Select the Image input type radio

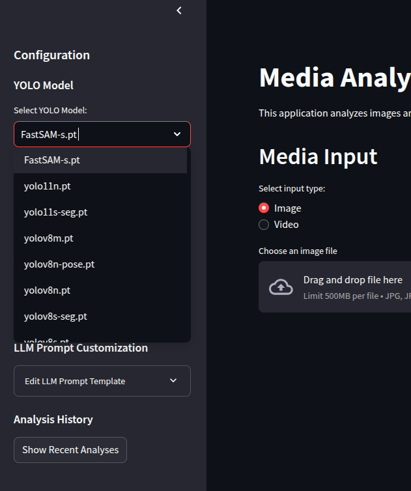(264, 208)
